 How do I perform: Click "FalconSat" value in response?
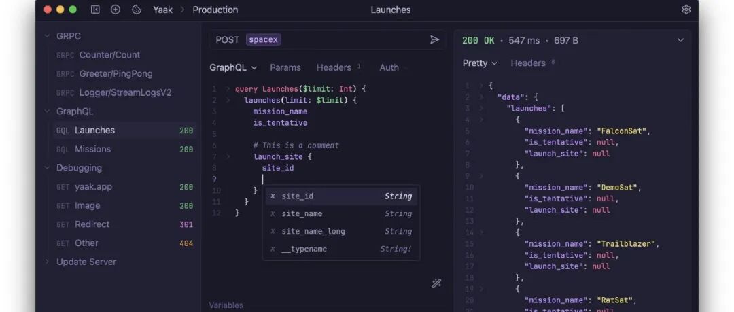click(623, 131)
